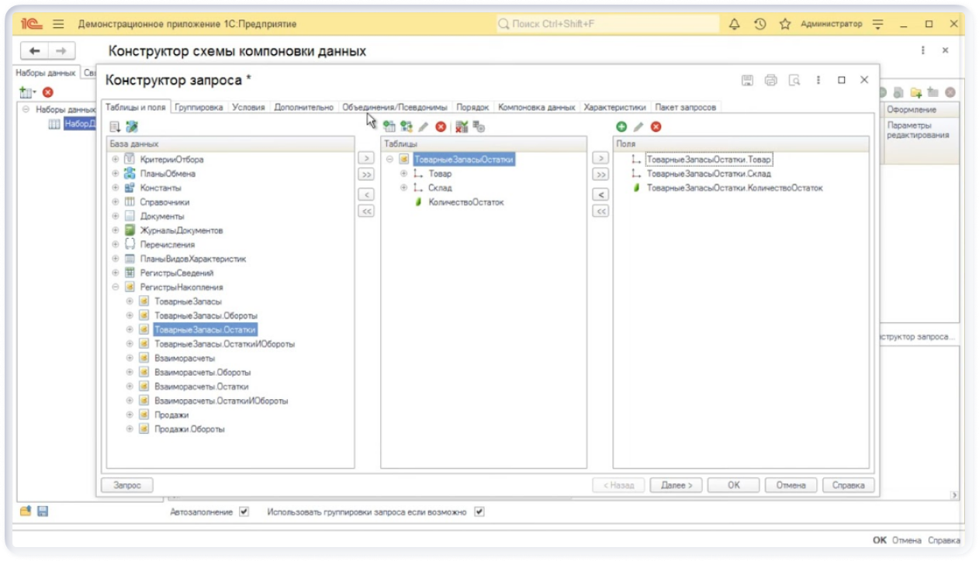The width and height of the screenshot is (979, 561).
Task: Toggle 'Использовать группировки запроса если возможно' checkbox
Action: pos(479,511)
